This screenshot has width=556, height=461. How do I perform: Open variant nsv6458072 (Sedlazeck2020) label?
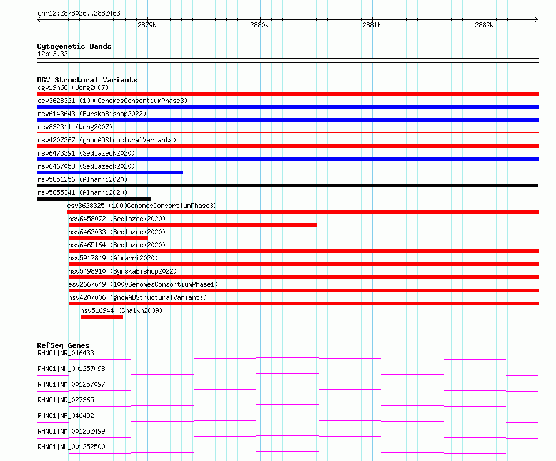(x=117, y=219)
